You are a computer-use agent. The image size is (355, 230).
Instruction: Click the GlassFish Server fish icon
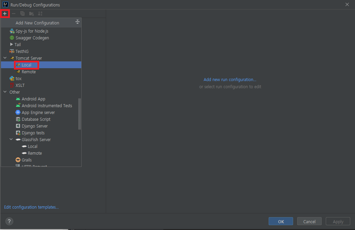[x=18, y=139]
